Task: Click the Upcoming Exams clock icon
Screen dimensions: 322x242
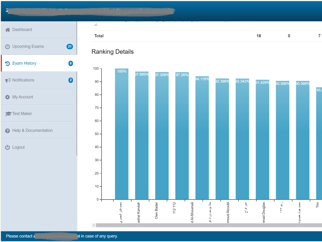Action: point(7,47)
